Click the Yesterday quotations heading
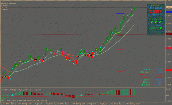The height and width of the screenshot is (105, 172). 9,4
